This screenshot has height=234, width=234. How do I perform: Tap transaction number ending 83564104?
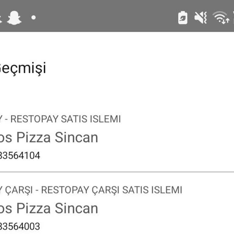(19, 156)
